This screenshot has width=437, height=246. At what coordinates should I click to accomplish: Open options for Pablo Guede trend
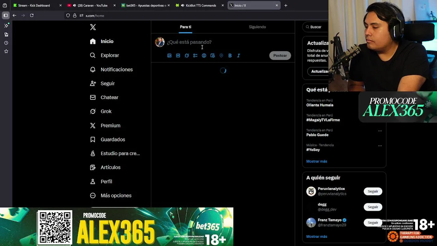[x=380, y=131]
